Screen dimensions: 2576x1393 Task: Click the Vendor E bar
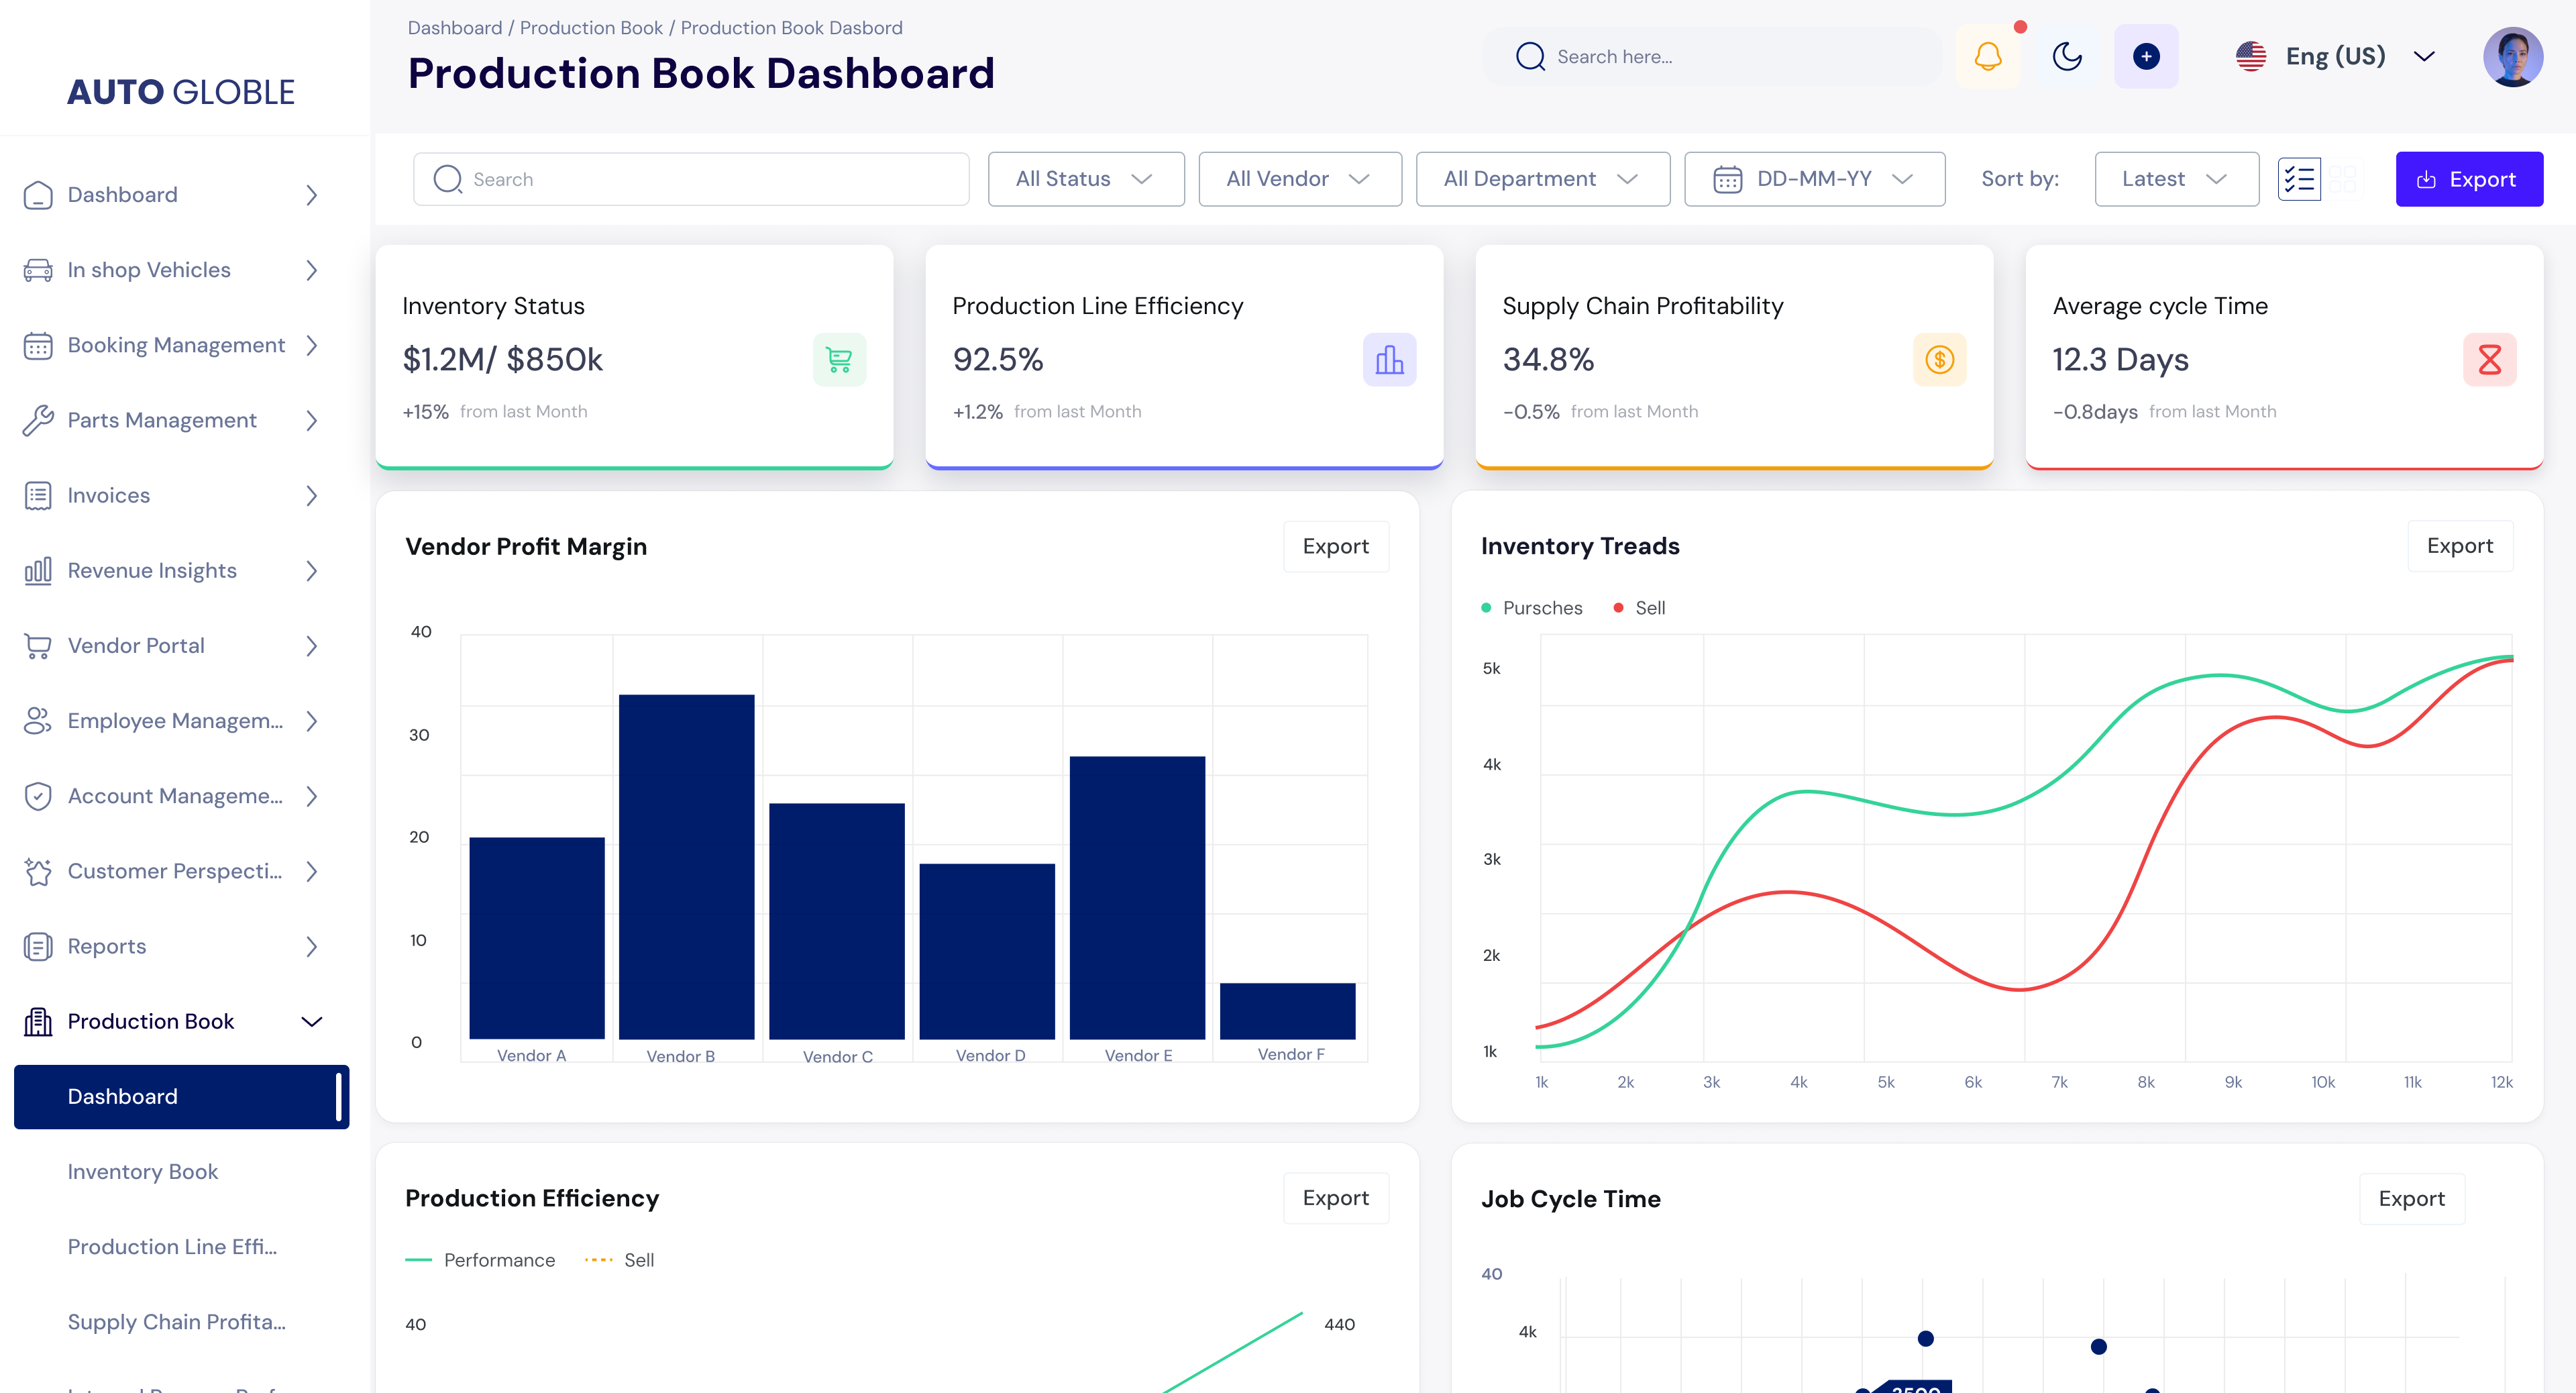1137,898
